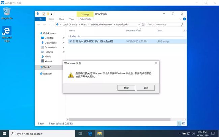Click the Type here to search box

[42, 134]
